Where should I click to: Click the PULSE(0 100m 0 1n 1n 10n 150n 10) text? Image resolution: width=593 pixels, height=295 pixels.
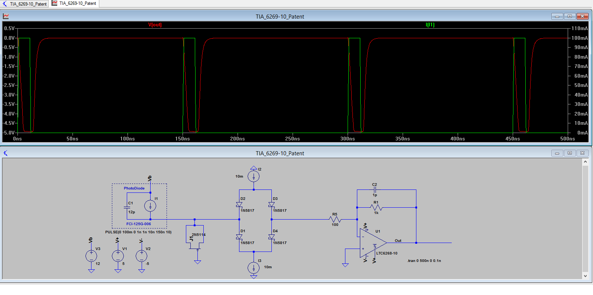pyautogui.click(x=138, y=232)
